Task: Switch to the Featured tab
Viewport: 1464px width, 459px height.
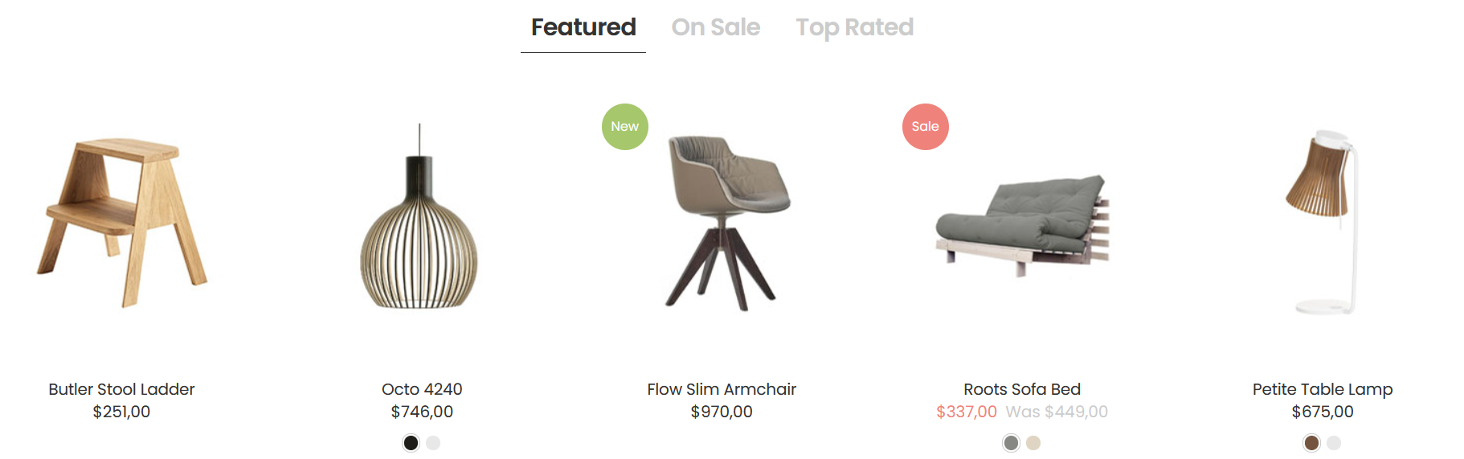Action: 583,27
